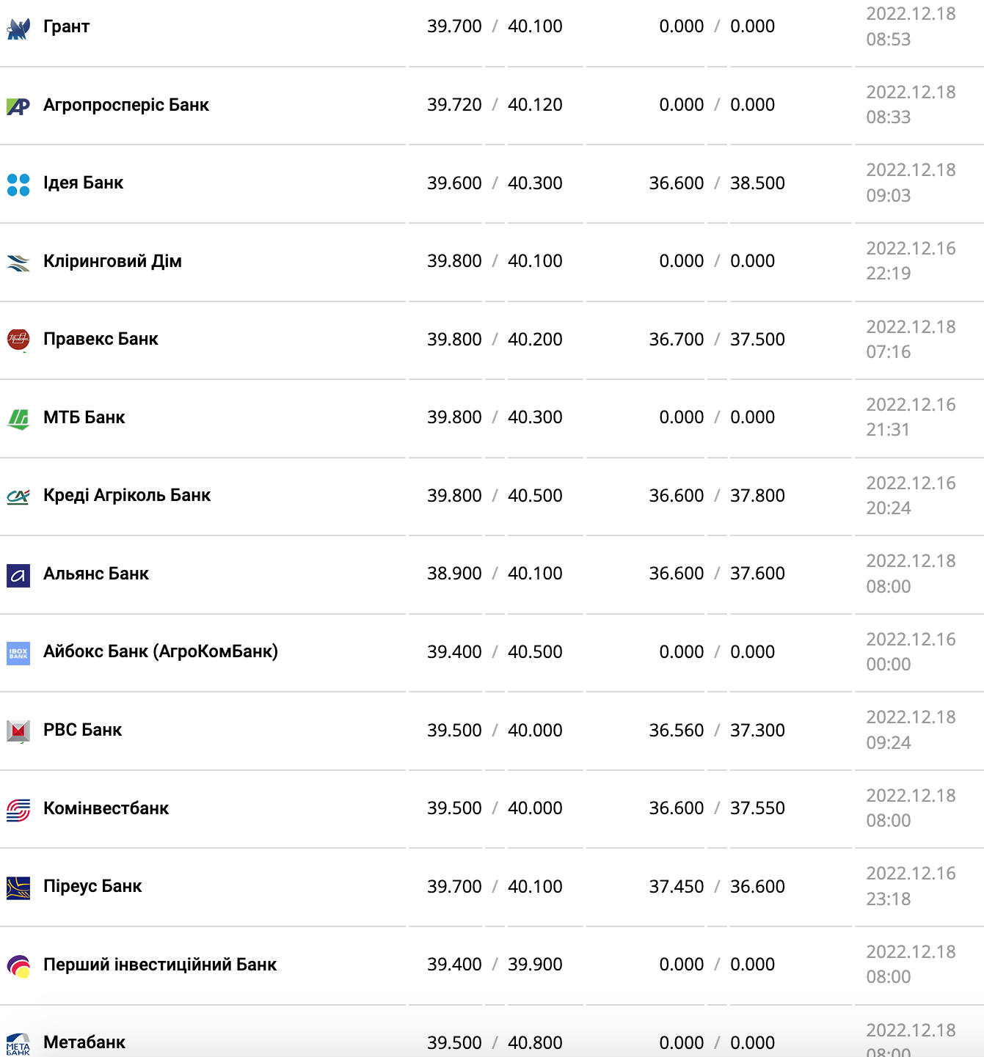Open the Айбокс Банк (АгроКомБанк) link
Viewport: 984px width, 1057px height.
click(161, 651)
